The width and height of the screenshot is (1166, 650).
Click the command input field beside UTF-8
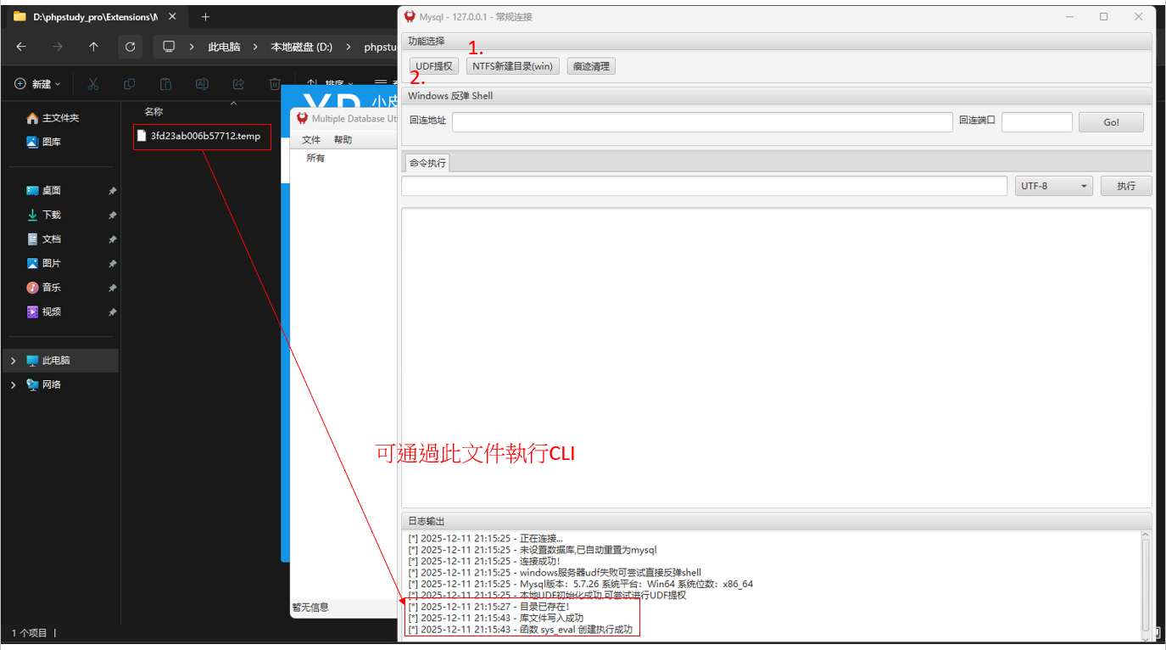coord(705,186)
